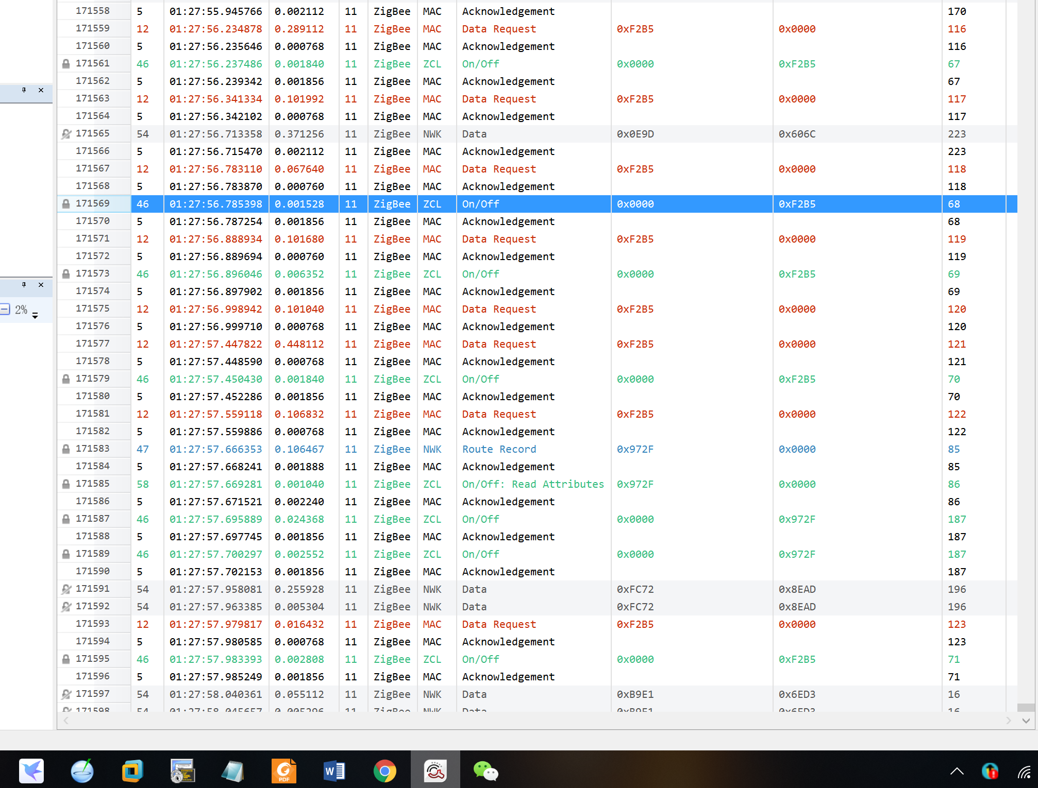
Task: Close the upper left docked panel
Action: (41, 90)
